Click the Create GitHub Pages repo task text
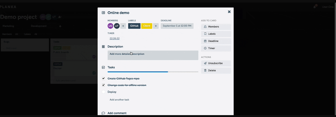Image resolution: width=336 pixels, height=117 pixels. coord(123,79)
